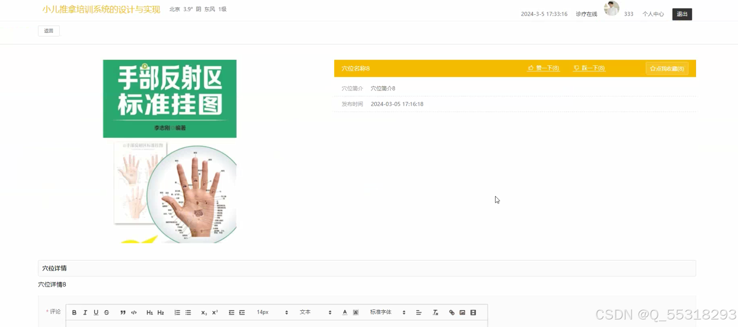Apply Heading 2 style
This screenshot has height=327, width=738.
click(160, 312)
